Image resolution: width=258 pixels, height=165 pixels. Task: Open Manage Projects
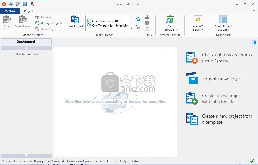(49, 23)
